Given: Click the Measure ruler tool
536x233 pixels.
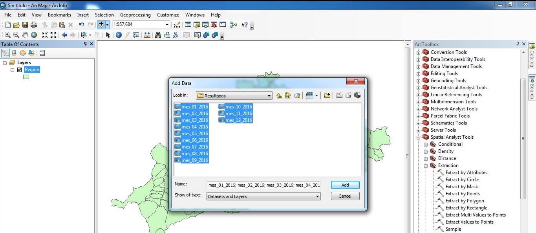Looking at the screenshot, I should point(147,35).
